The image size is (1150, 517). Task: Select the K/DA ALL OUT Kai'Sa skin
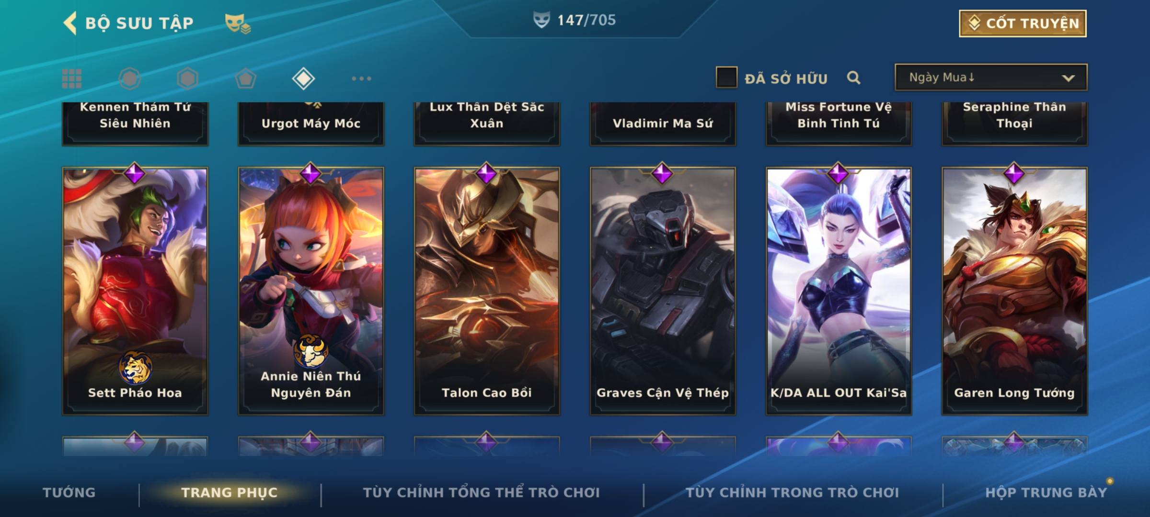[x=839, y=291]
